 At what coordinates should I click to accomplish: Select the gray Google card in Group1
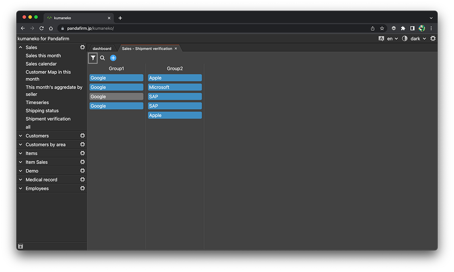(x=116, y=96)
